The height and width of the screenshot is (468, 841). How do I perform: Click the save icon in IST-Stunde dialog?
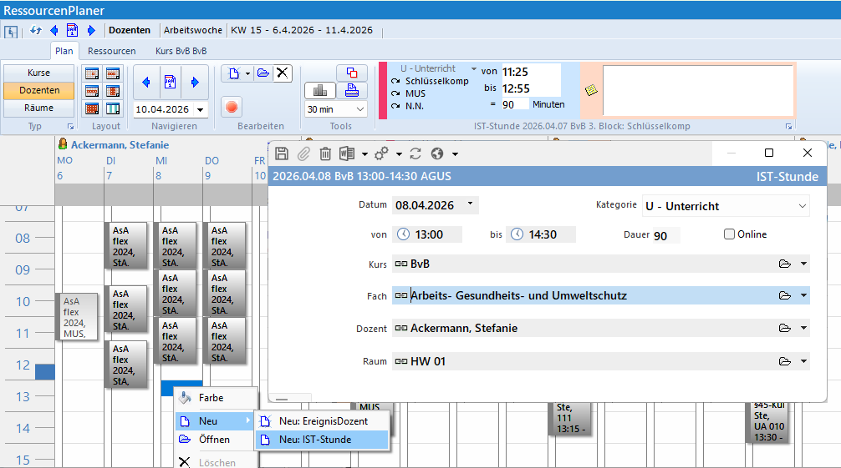pos(282,153)
